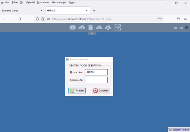Screen dimensions: 190x132
Task: Select the HTML5 browser tab
Action: (x=68, y=11)
